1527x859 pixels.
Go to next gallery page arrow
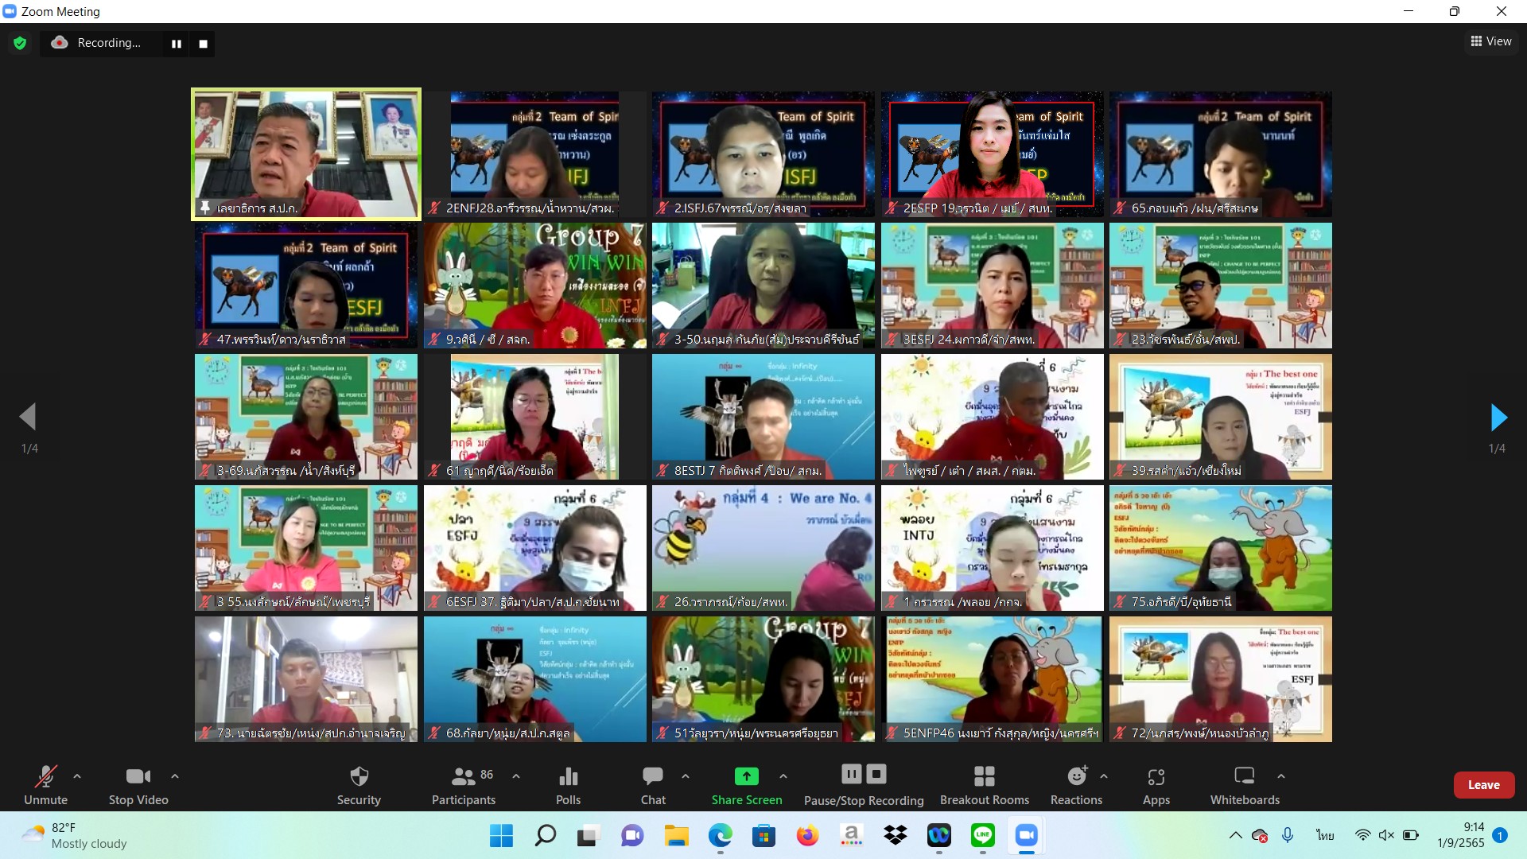(1498, 417)
